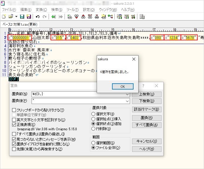Click the ヘルプ(H) button in 置換 dialog
Image resolution: width=204 pixels, height=169 pixels.
pyautogui.click(x=147, y=149)
